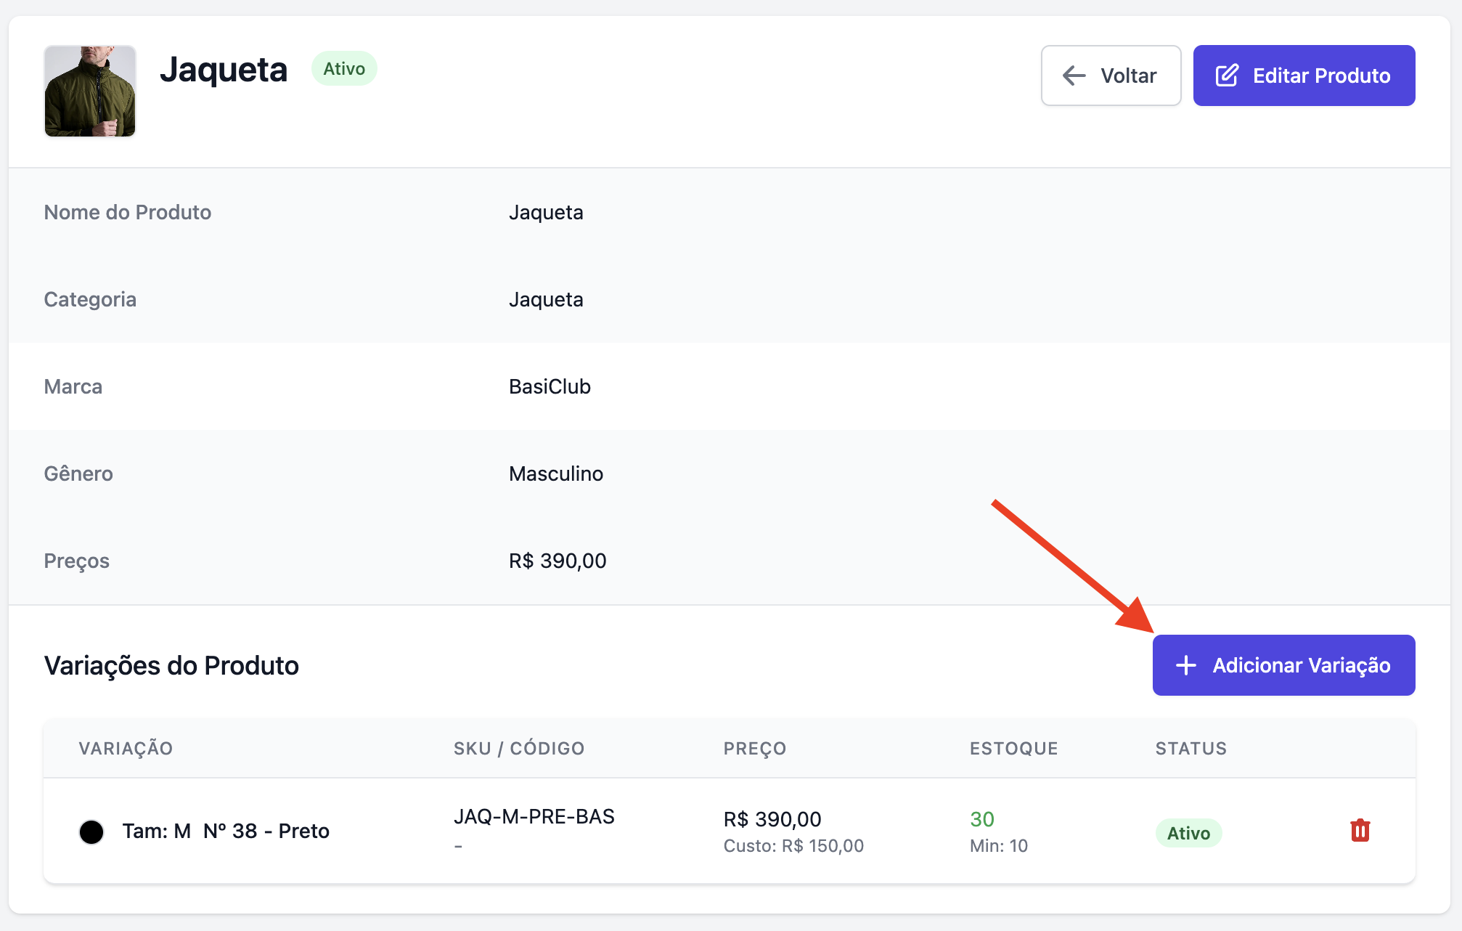The image size is (1462, 931).
Task: Click the BasiClub brand value
Action: [x=550, y=386]
